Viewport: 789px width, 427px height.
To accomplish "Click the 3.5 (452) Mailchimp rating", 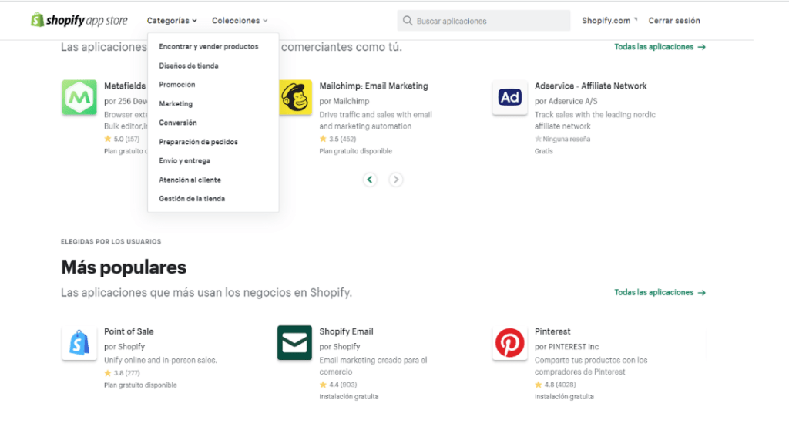I will [x=337, y=139].
